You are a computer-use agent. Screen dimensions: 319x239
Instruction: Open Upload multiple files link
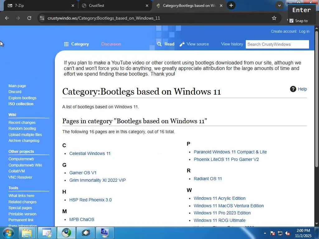click(x=25, y=134)
